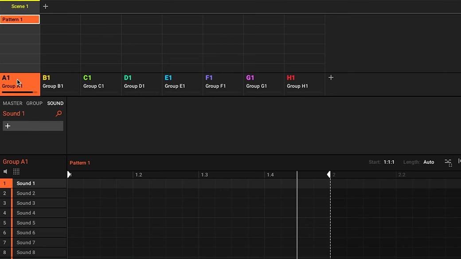Select Group C1
461x259 pixels.
tap(101, 84)
